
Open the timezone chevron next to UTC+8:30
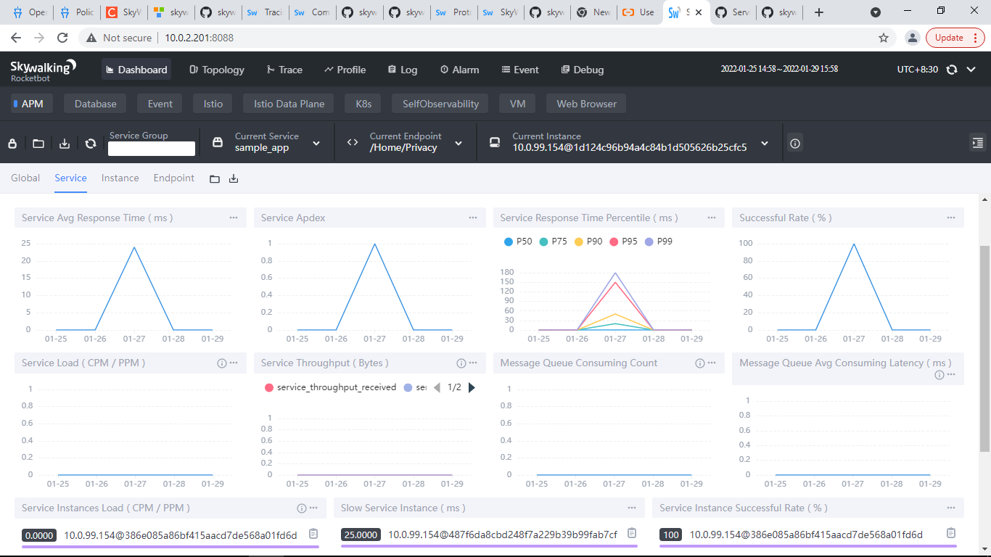coord(971,70)
